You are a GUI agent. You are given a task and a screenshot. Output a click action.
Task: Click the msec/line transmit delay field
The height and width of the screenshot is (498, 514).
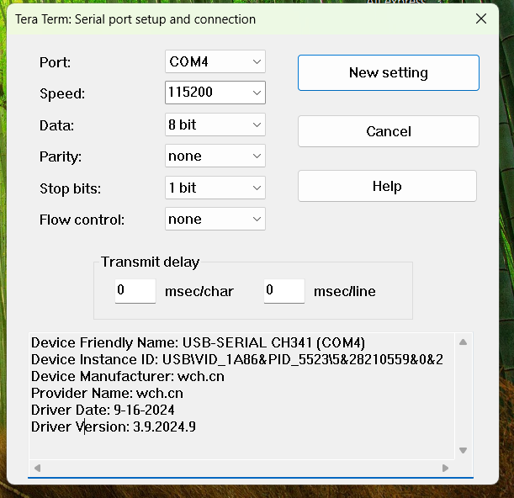283,291
